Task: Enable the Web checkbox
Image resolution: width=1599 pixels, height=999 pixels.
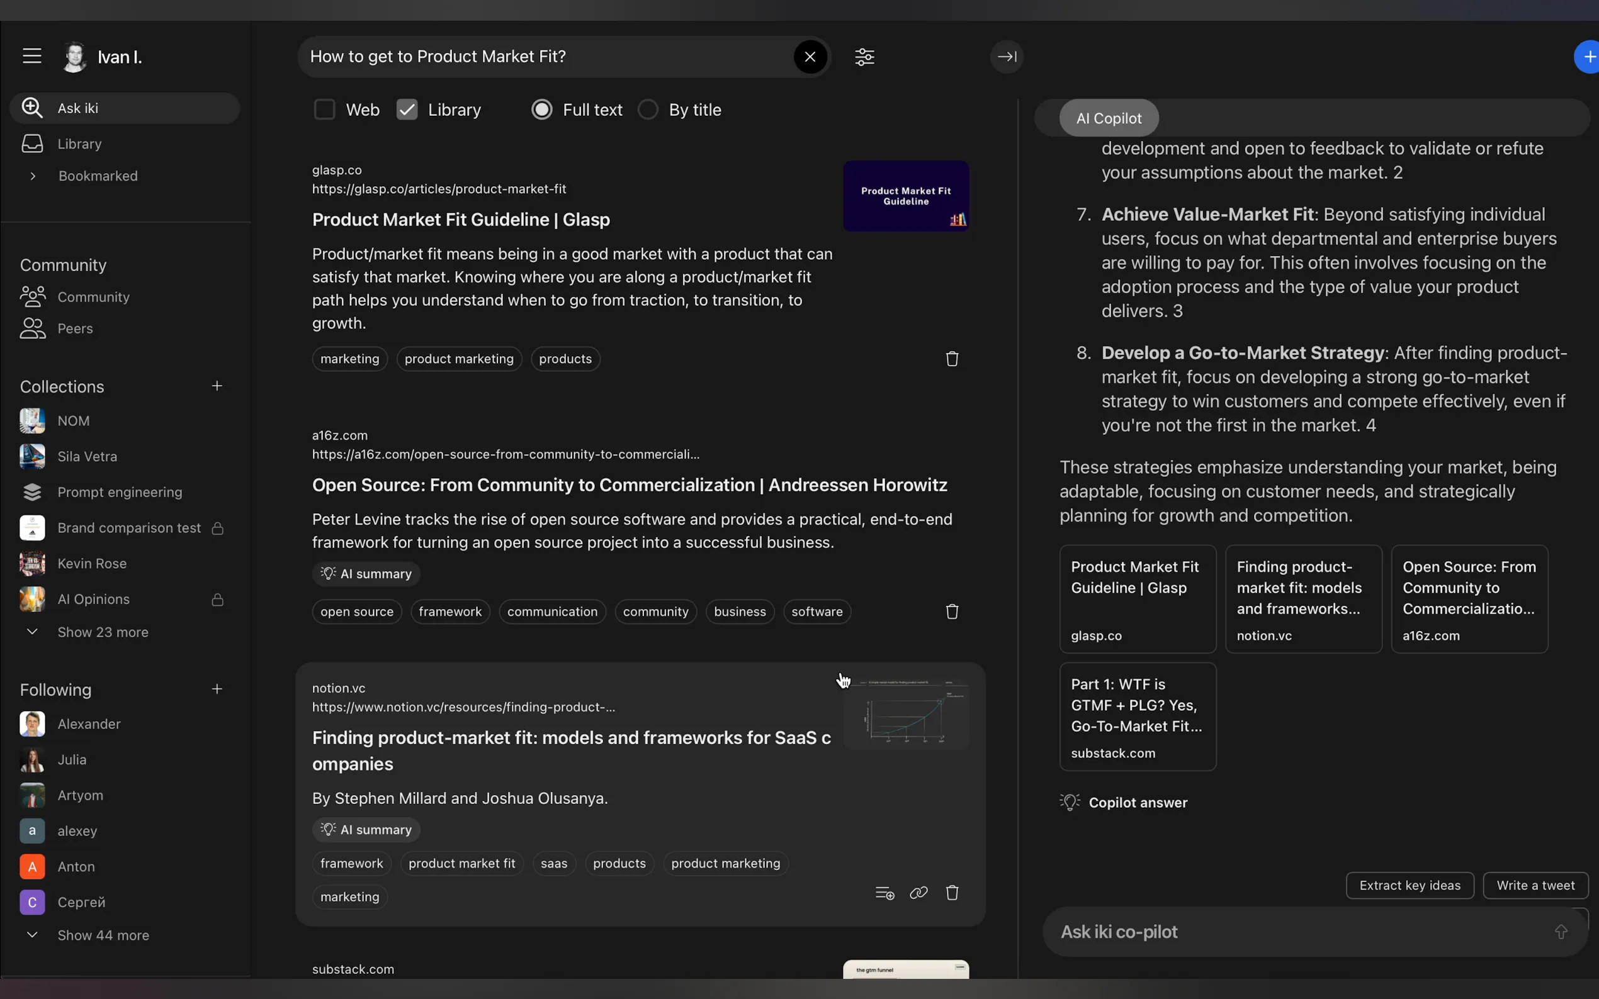Action: click(x=325, y=109)
